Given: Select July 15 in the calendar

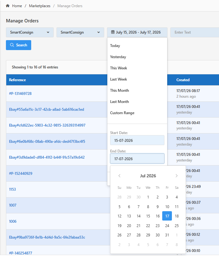Looking at the screenshot, I should click(148, 216).
